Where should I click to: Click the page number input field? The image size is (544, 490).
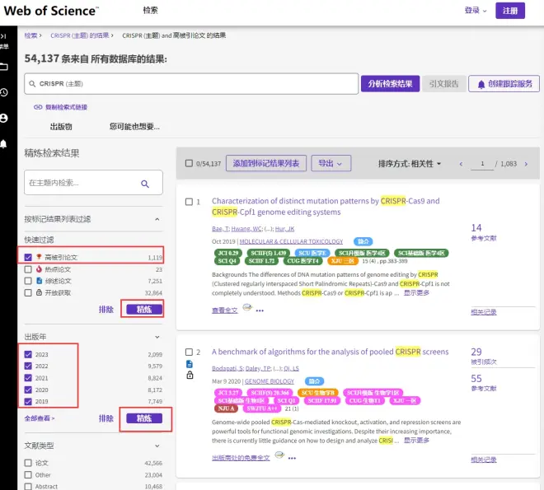(482, 164)
